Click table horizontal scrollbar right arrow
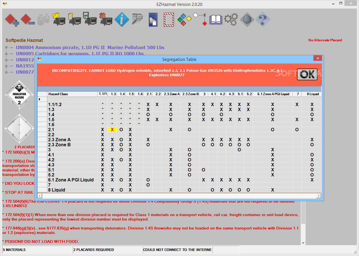This screenshot has height=256, width=359. coord(319,196)
